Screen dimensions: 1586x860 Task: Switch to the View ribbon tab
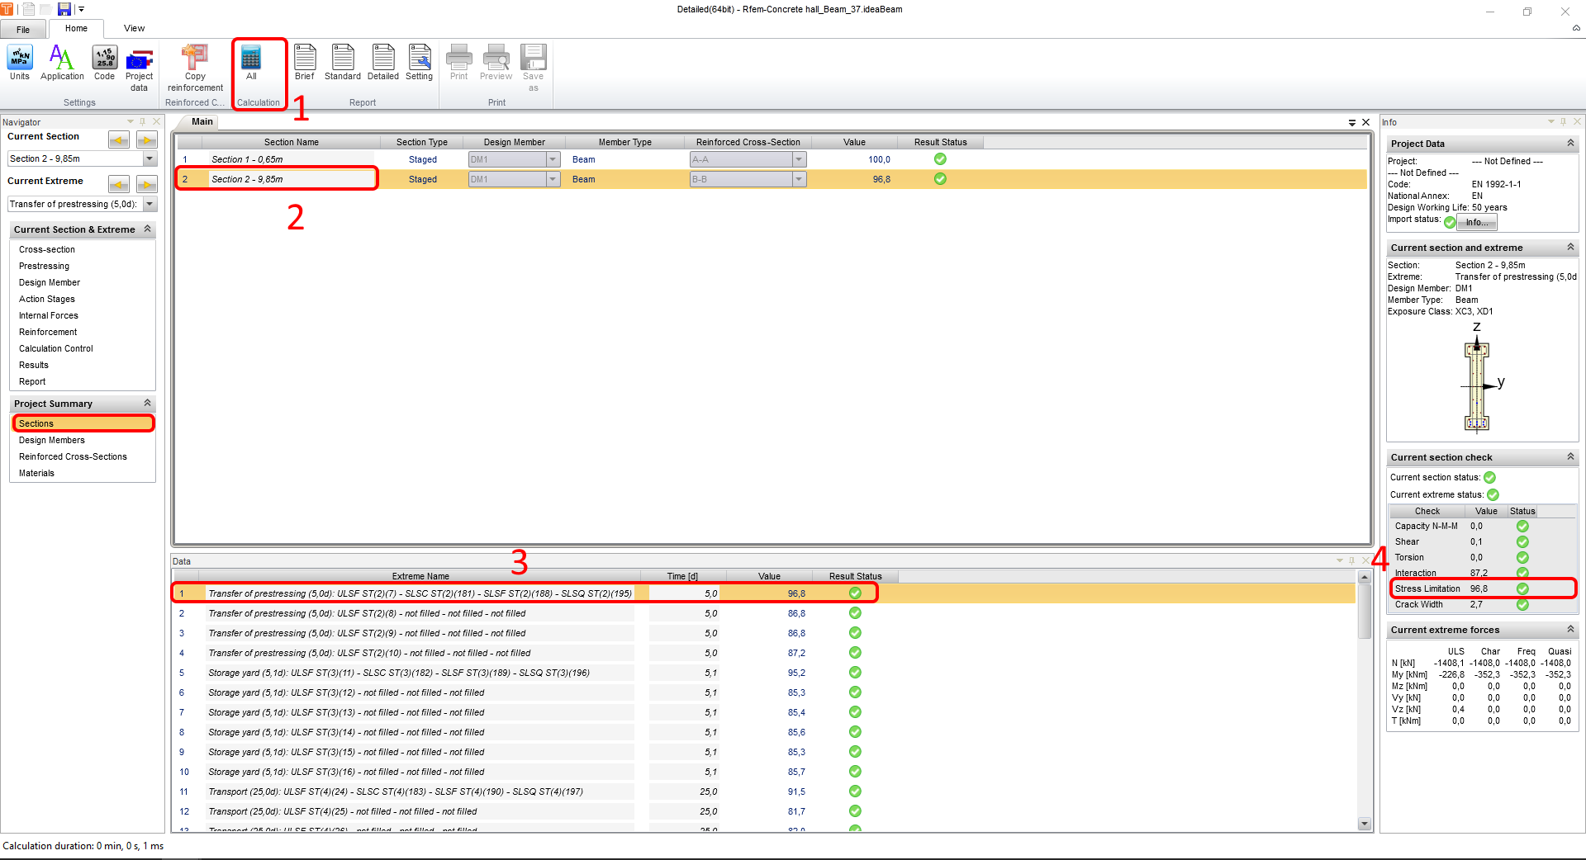[x=134, y=28]
